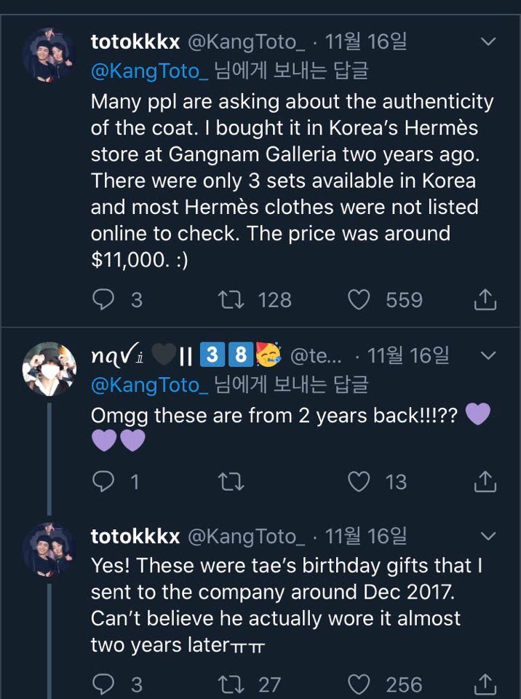Open @KangToto_ mention link in the top tweet
Viewport: 521px width, 699px height.
149,71
